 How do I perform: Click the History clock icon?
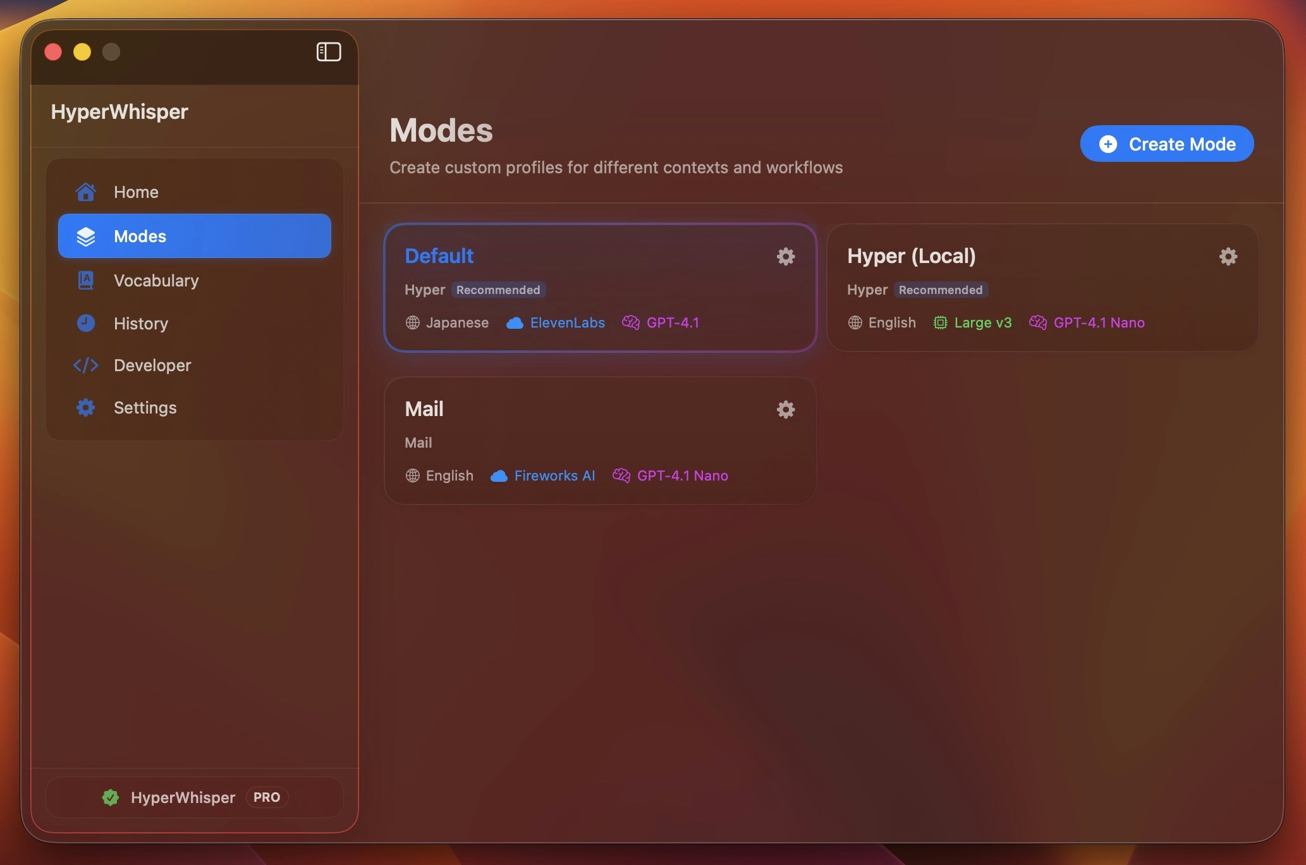[x=85, y=323]
